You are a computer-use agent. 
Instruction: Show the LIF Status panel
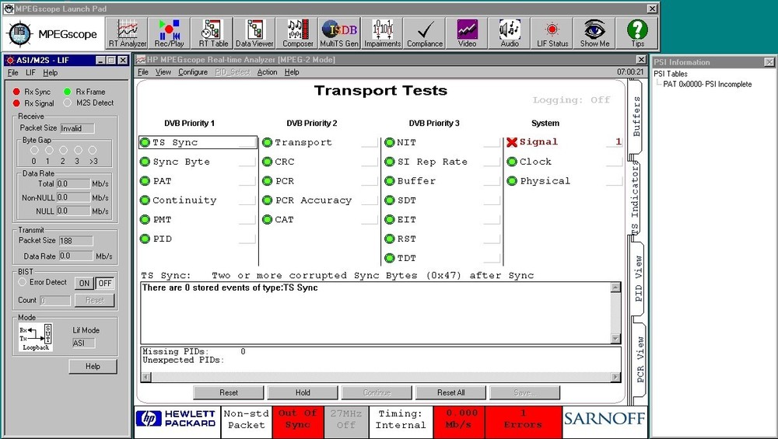(552, 33)
